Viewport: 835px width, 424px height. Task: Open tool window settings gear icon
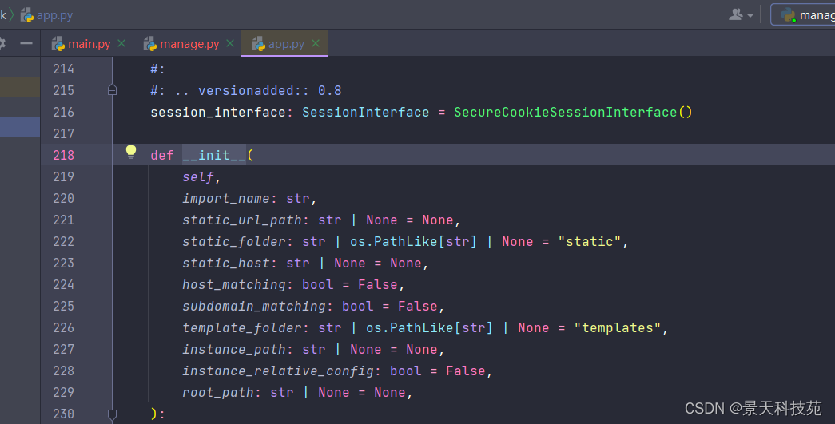coord(2,43)
